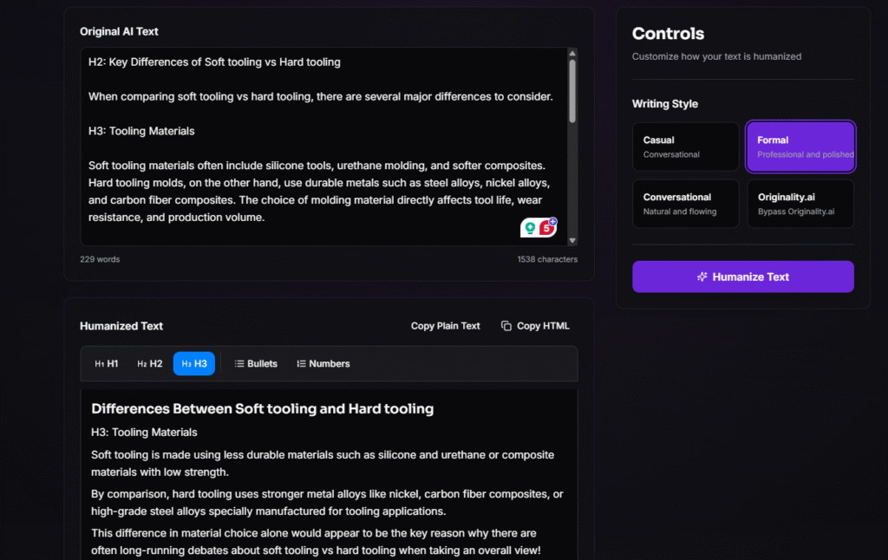The image size is (888, 560).
Task: Click inside the Original AI Text box
Action: (x=321, y=147)
